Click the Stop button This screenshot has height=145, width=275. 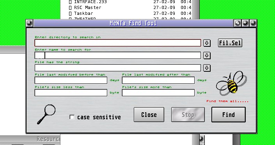point(188,115)
